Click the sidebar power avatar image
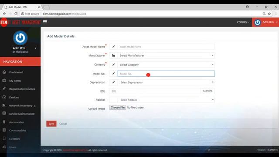The height and width of the screenshot is (157, 279). pyautogui.click(x=20, y=38)
